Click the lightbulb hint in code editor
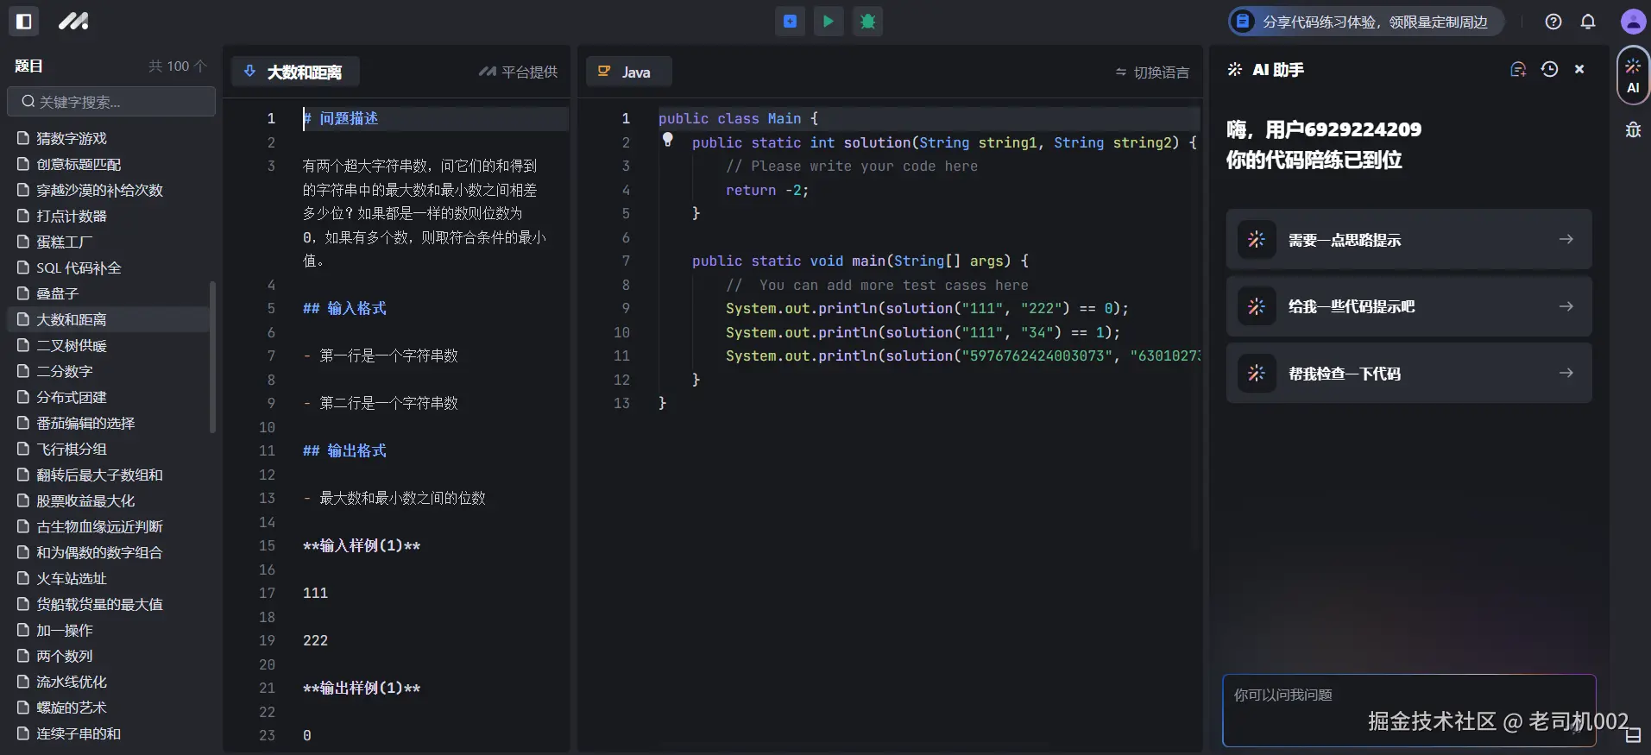Viewport: 1651px width, 755px height. 667,140
